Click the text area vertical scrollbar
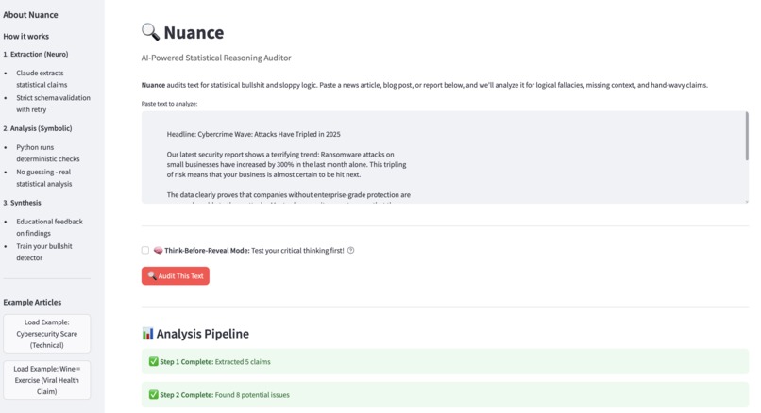 (x=747, y=136)
